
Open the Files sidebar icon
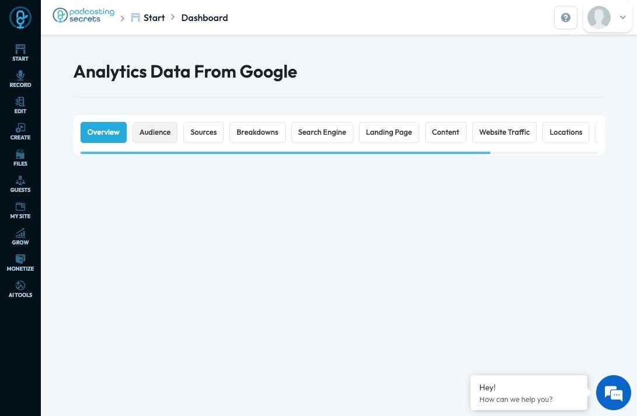click(x=20, y=158)
